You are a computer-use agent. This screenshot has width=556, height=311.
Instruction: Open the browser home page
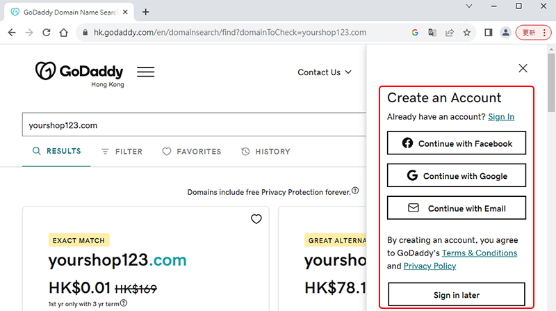click(64, 33)
